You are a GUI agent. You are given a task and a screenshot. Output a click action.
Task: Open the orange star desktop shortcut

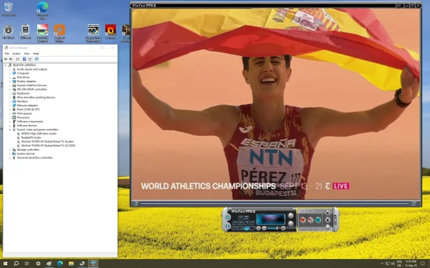coord(59,33)
